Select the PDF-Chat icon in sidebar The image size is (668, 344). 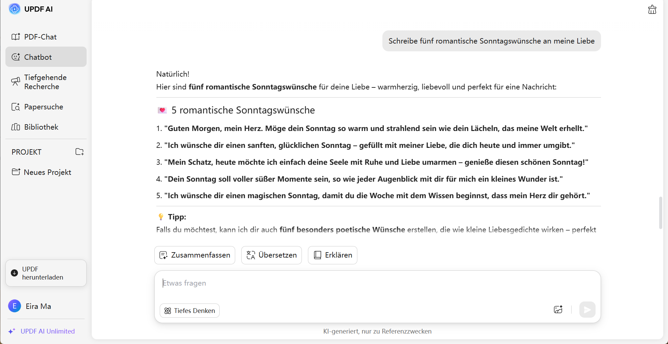(x=16, y=36)
